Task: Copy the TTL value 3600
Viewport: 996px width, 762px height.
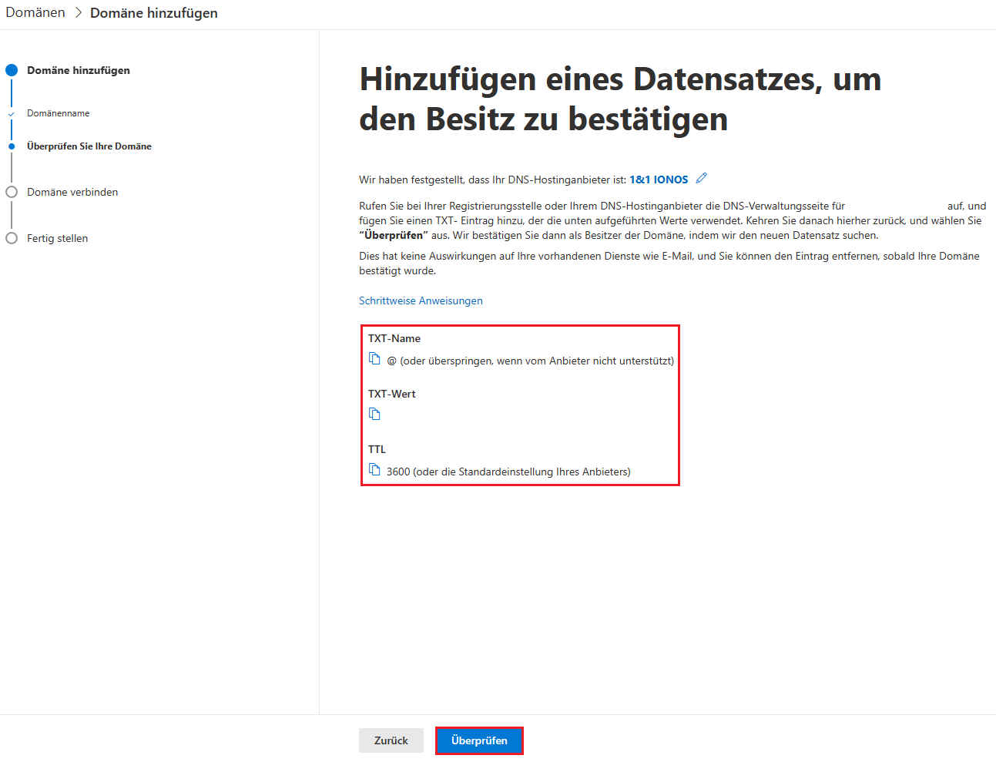Action: click(374, 470)
